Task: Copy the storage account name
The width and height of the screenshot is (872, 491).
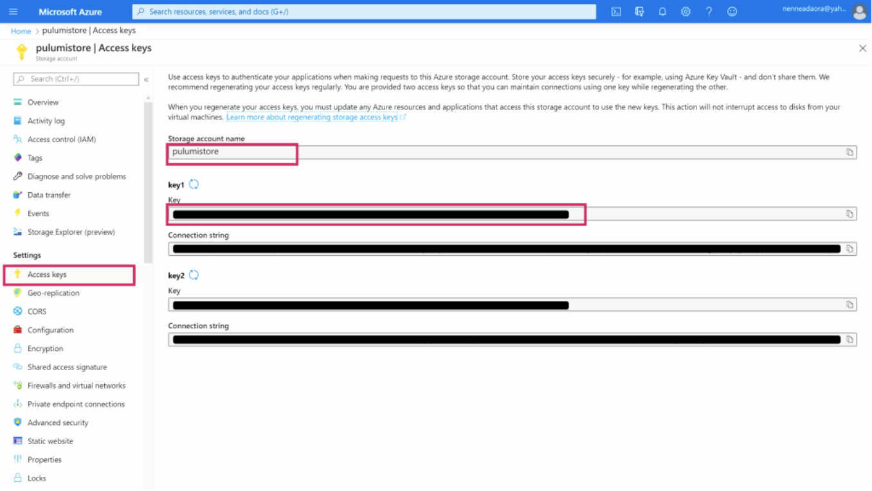Action: coord(849,152)
